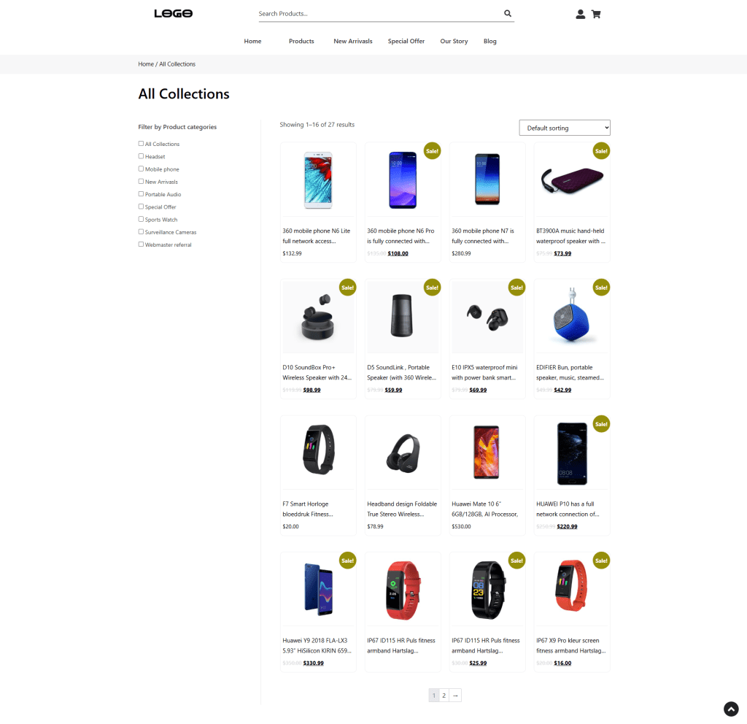Click the LOGO site logo
Viewport: 747px width, 724px height.
click(x=174, y=13)
